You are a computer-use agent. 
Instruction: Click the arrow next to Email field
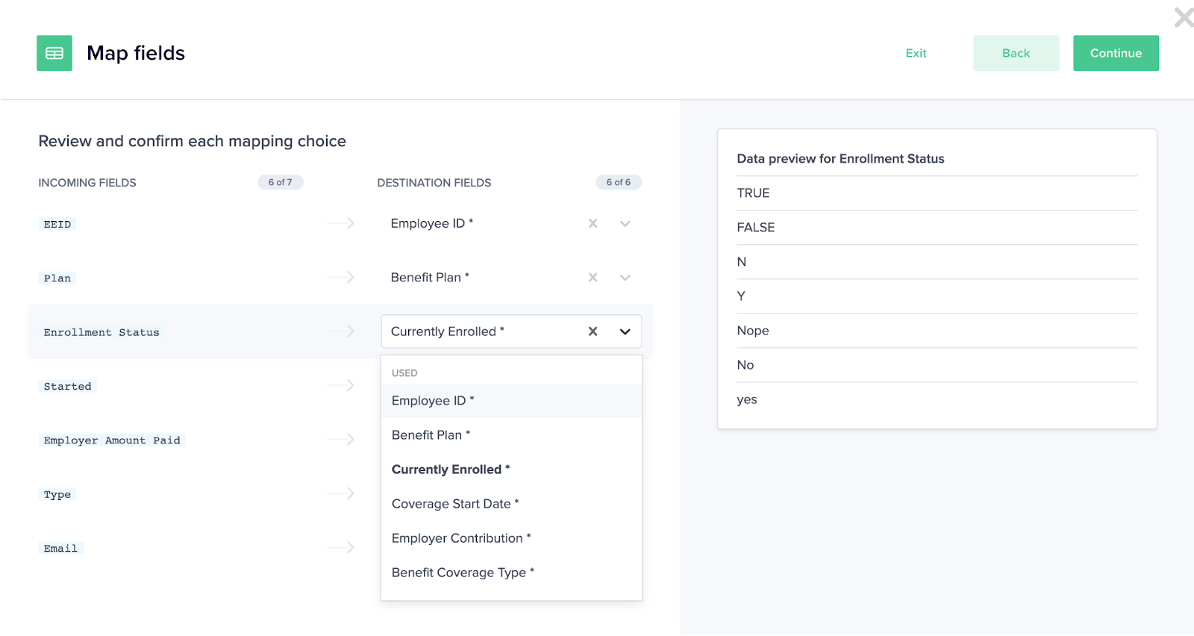point(340,547)
